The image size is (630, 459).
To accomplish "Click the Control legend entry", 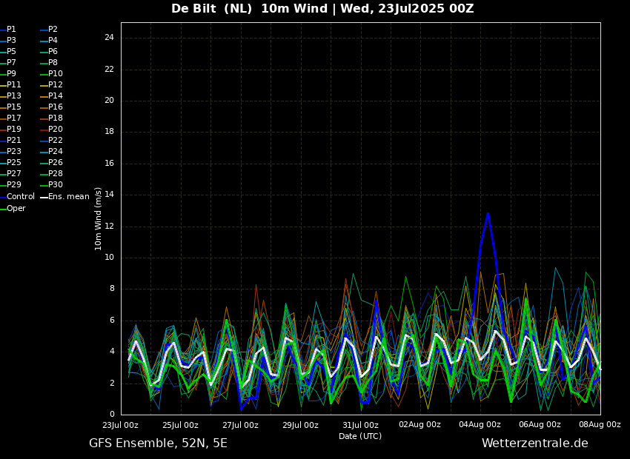I will click(x=20, y=197).
